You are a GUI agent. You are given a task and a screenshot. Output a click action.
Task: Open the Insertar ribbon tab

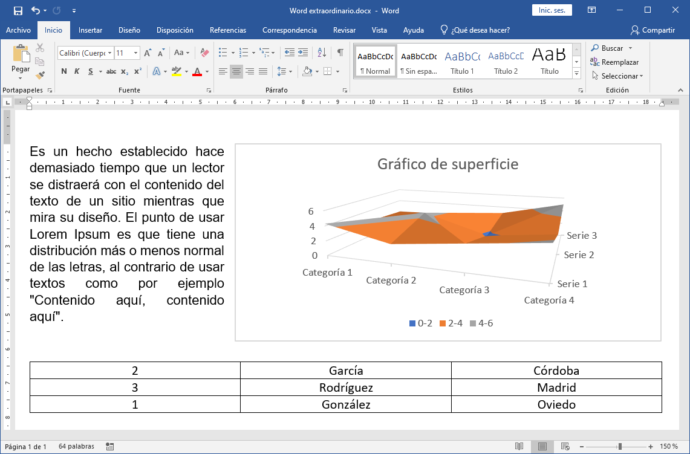click(90, 30)
